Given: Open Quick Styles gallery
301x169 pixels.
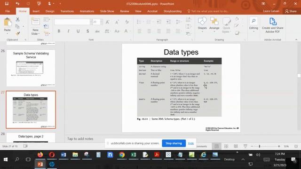Looking at the screenshot, I should pyautogui.click(x=226, y=25).
